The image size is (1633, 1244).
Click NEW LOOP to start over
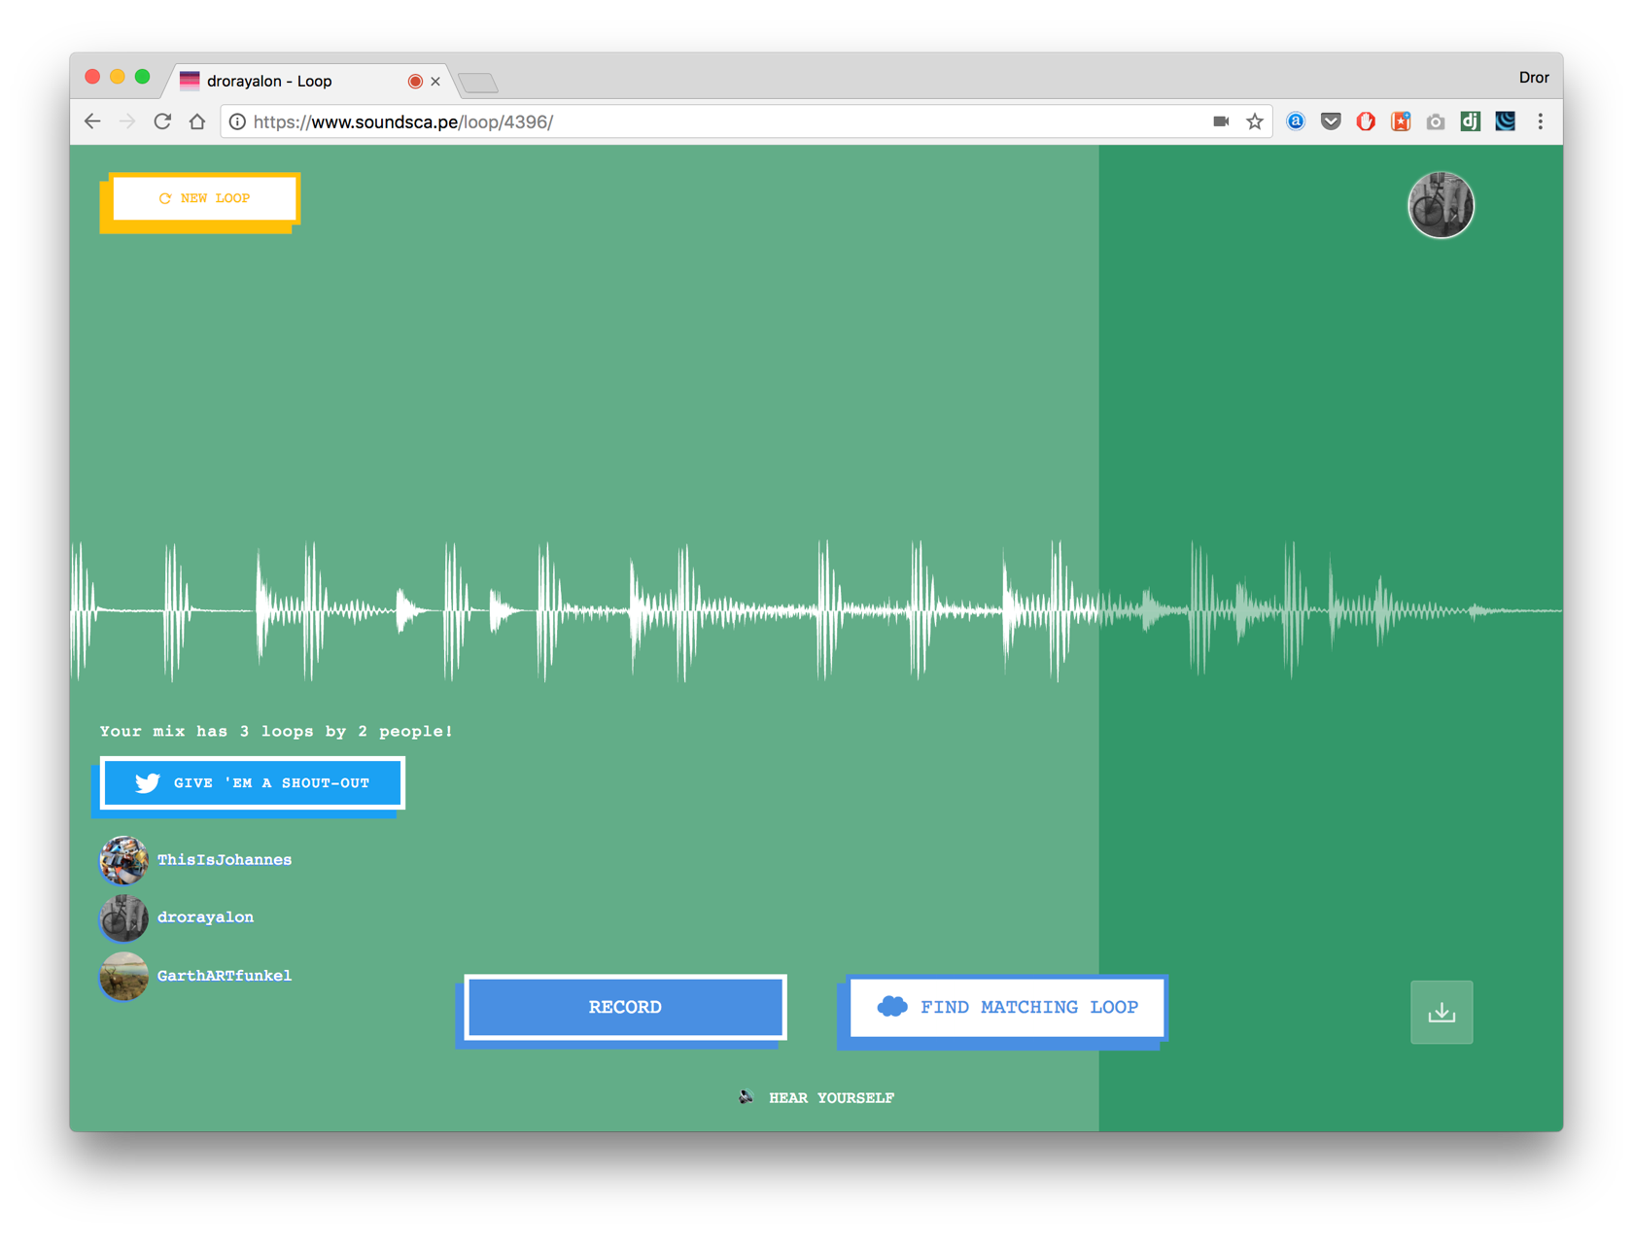204,198
